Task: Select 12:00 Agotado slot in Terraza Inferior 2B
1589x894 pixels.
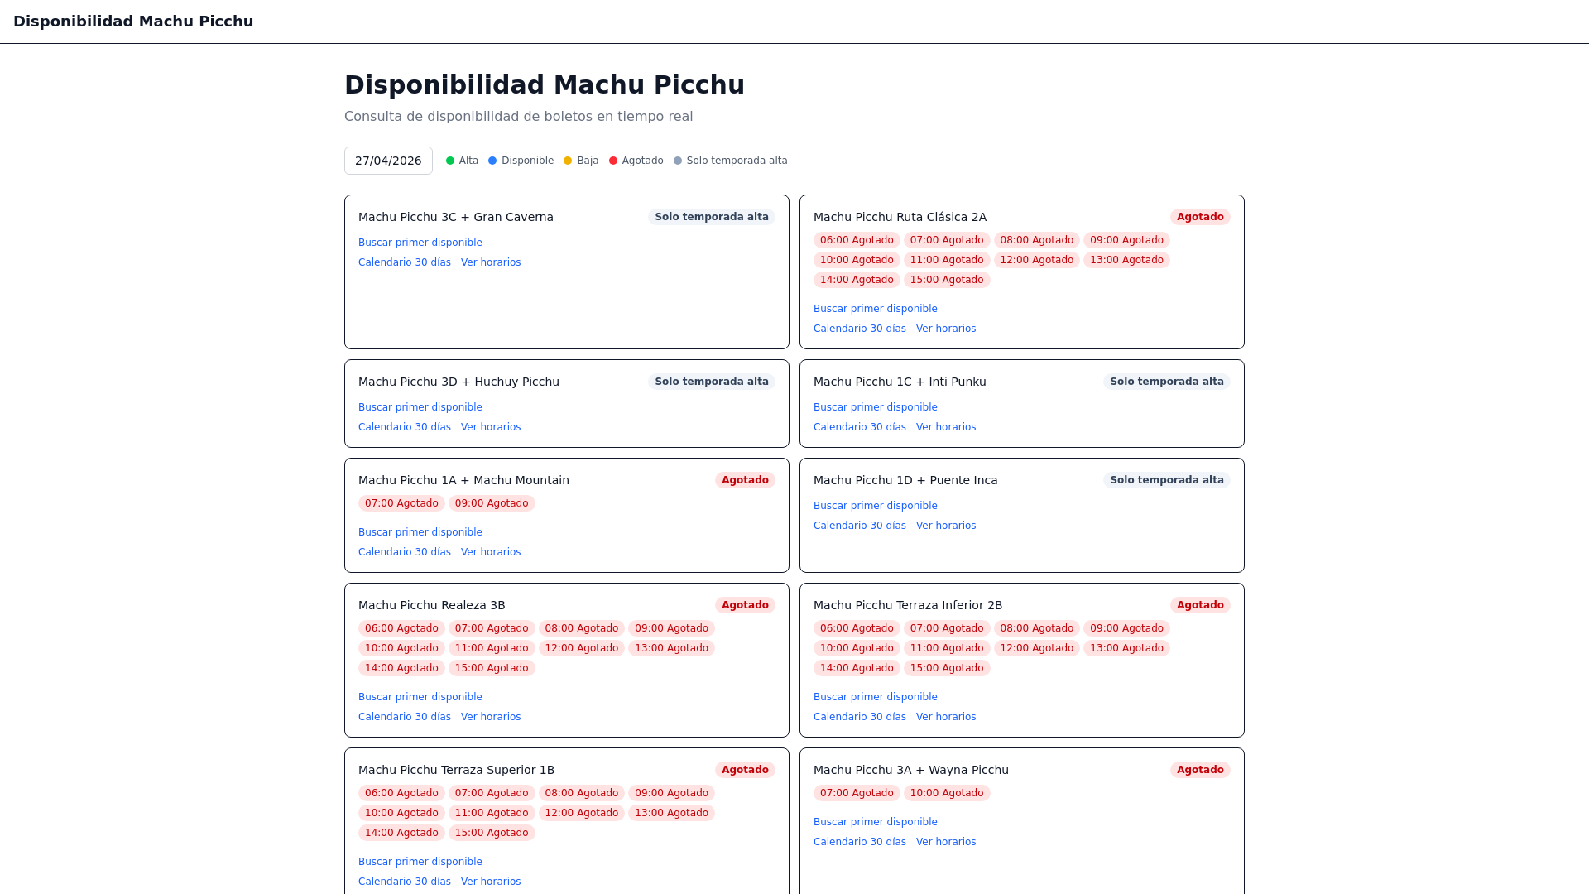Action: point(1036,648)
